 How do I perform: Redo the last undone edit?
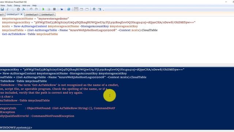coord(37,9)
